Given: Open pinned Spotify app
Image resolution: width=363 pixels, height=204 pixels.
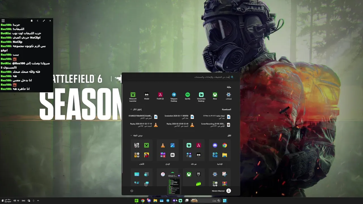Looking at the screenshot, I should [x=187, y=96].
